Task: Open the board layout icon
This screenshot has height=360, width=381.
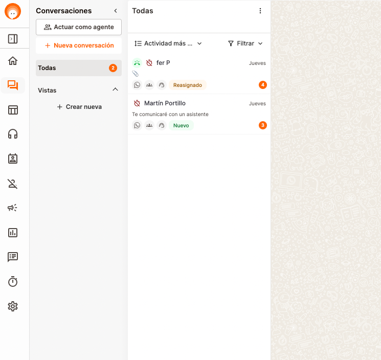Action: pyautogui.click(x=13, y=110)
